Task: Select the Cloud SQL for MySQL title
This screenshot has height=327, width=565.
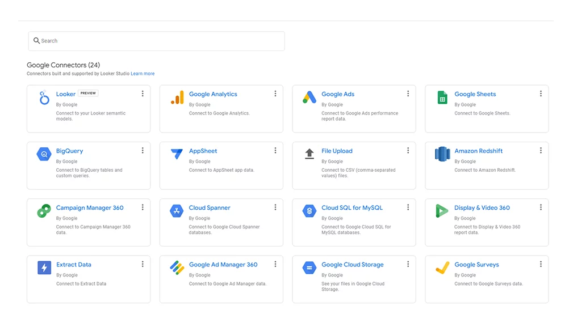Action: coord(352,207)
